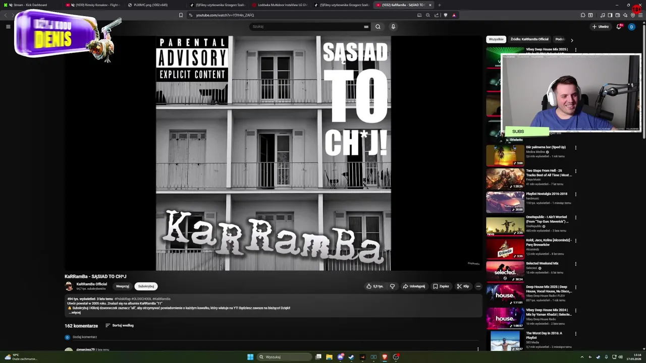Click Windows taskbar Wyszukaj search box
Viewport: 646px width, 363px height.
coord(284,357)
